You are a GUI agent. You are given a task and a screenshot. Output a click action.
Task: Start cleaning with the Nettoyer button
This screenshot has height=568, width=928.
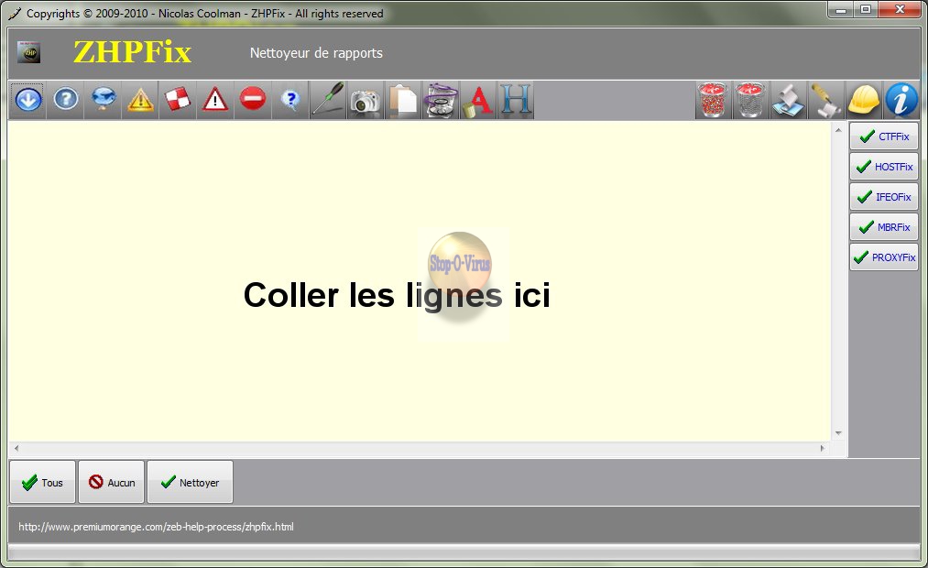point(190,482)
